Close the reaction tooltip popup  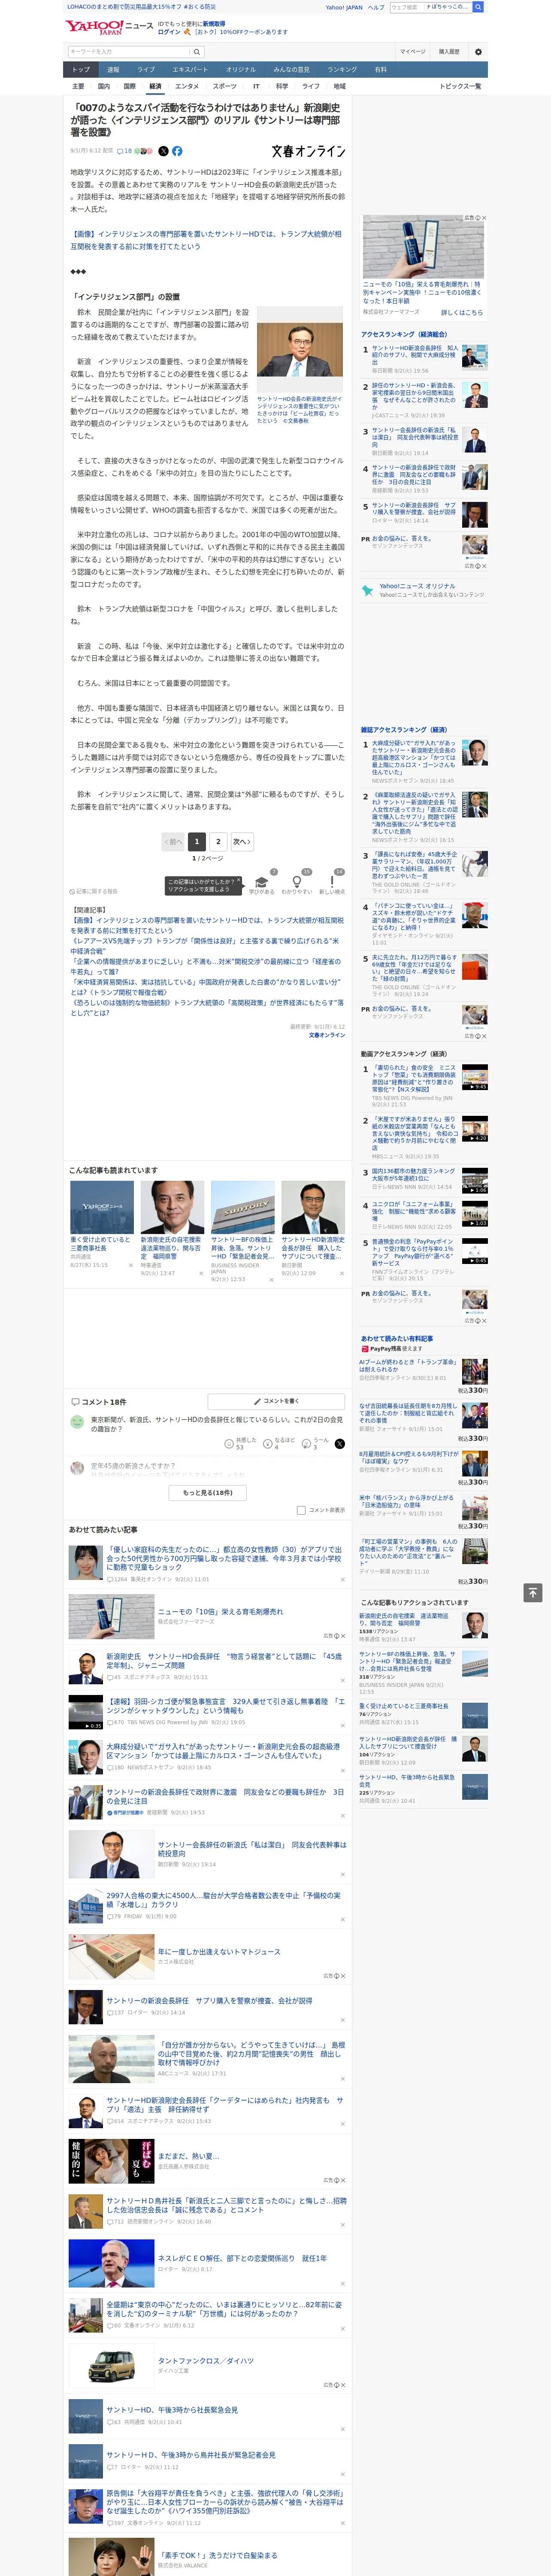[239, 881]
